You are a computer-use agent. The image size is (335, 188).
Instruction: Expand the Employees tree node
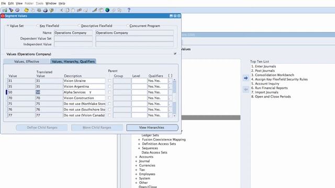click(x=136, y=174)
